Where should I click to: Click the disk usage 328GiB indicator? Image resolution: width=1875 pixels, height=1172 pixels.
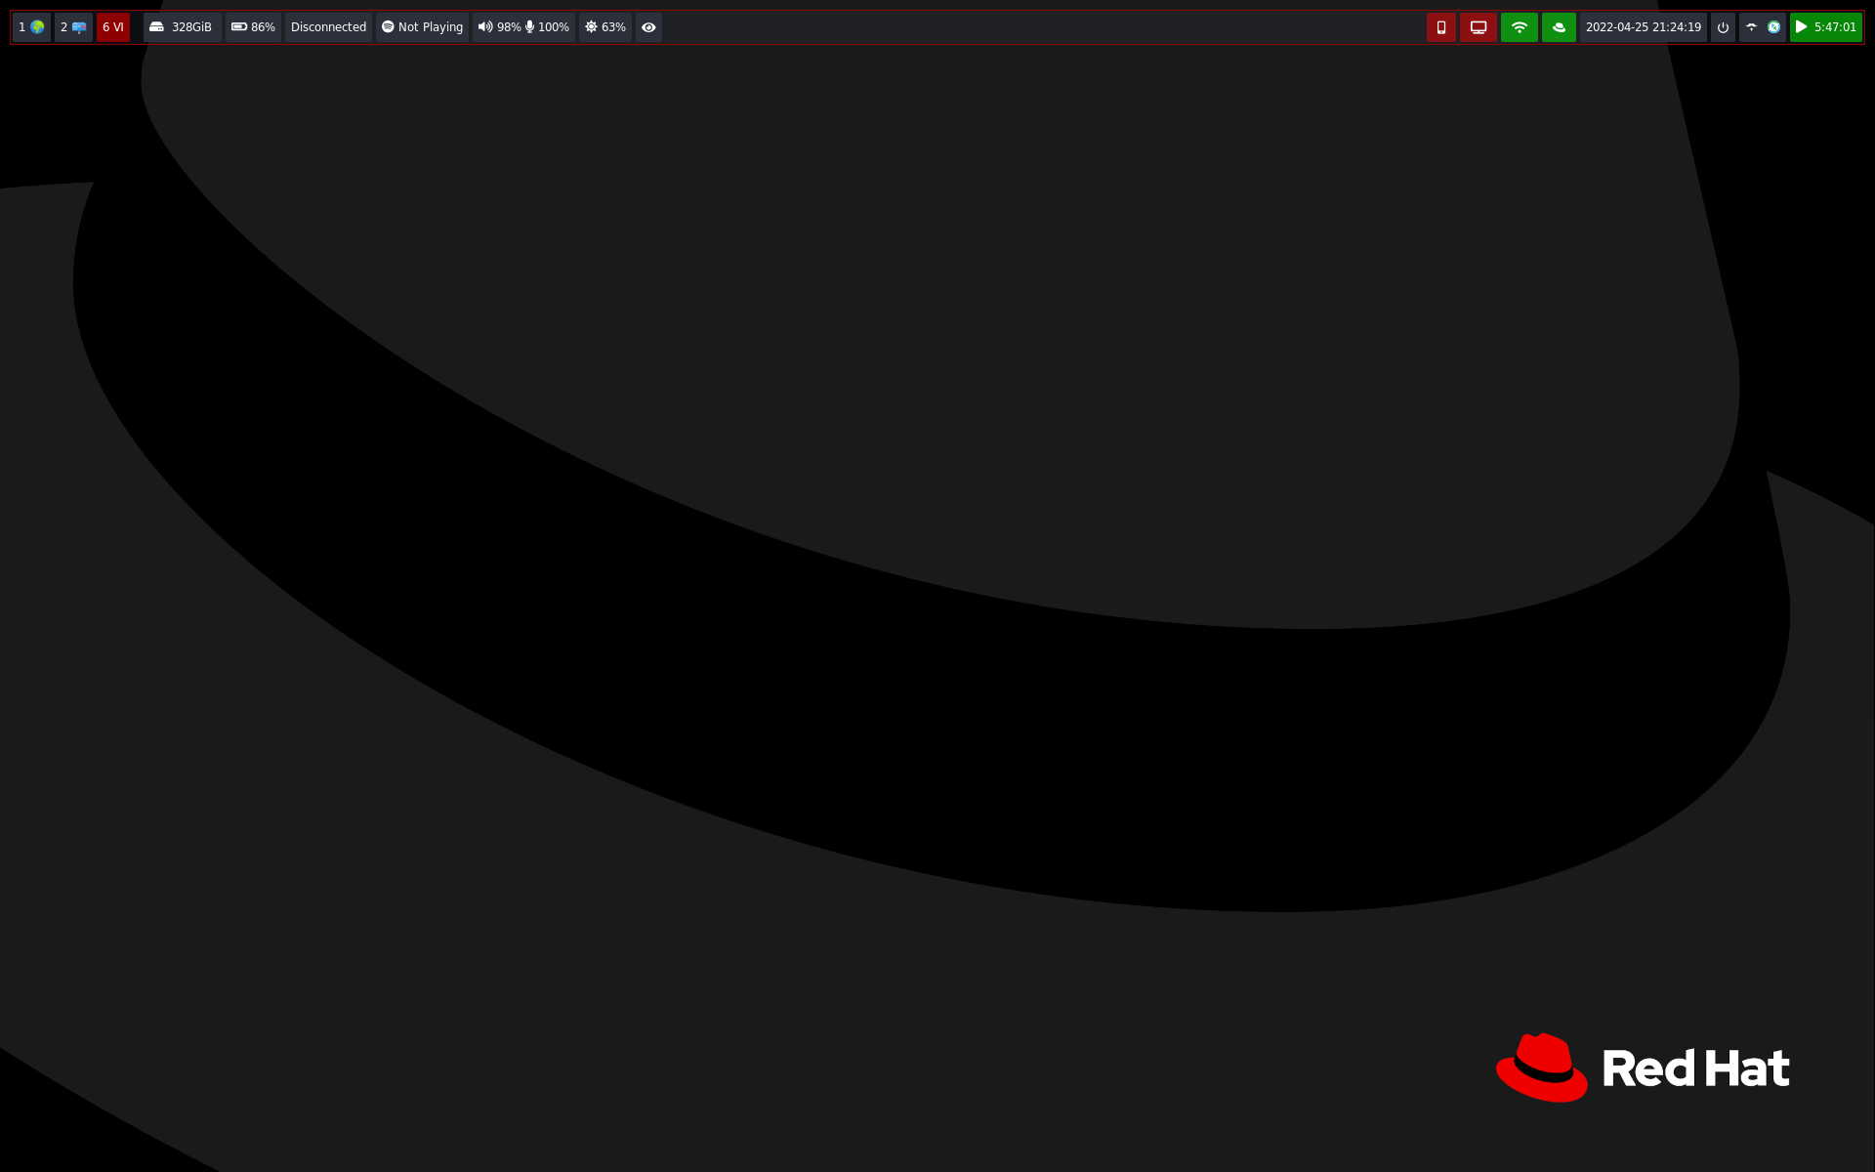click(x=182, y=27)
